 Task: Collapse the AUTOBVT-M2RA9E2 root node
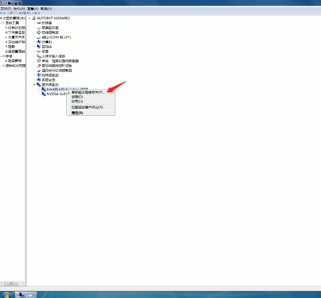29,18
